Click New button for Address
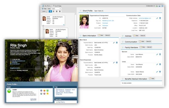Screen dimensions: 169x108 pos(136,35)
